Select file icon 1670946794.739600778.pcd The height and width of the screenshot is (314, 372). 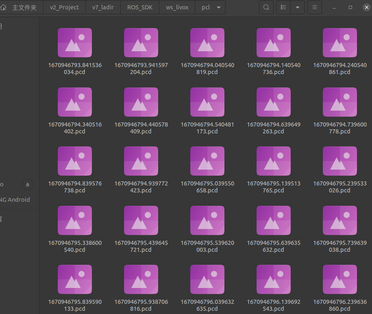(340, 102)
